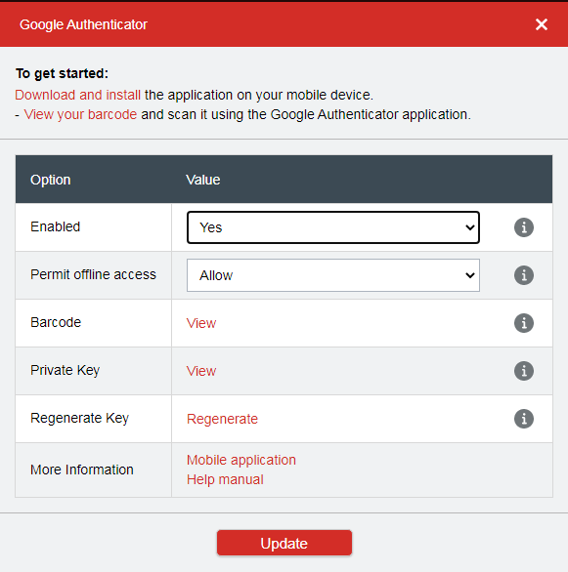Click the info icon for Enabled option
Screen dimensions: 568x572
[x=524, y=227]
